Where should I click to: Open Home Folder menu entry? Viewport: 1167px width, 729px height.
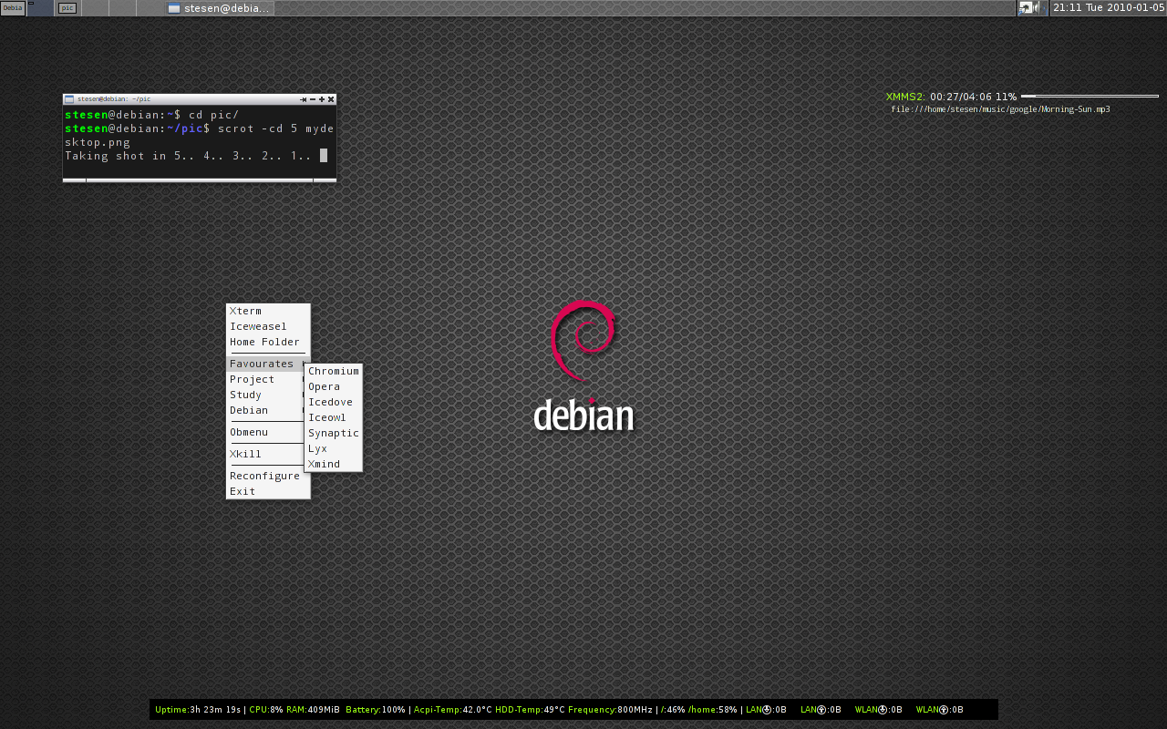(x=268, y=342)
